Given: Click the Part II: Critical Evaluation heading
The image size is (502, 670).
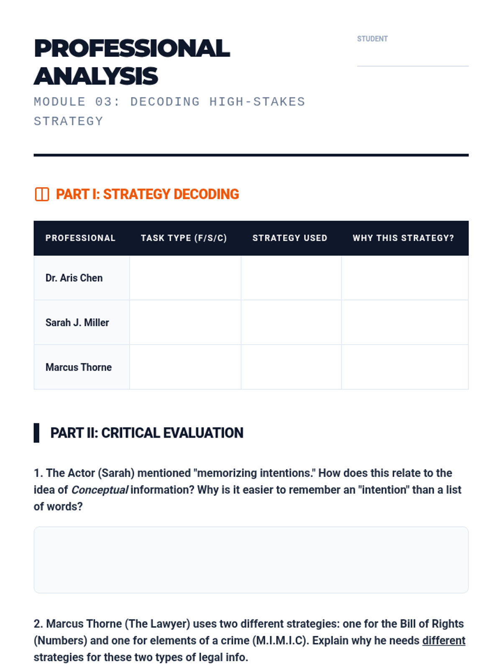Looking at the screenshot, I should (147, 433).
